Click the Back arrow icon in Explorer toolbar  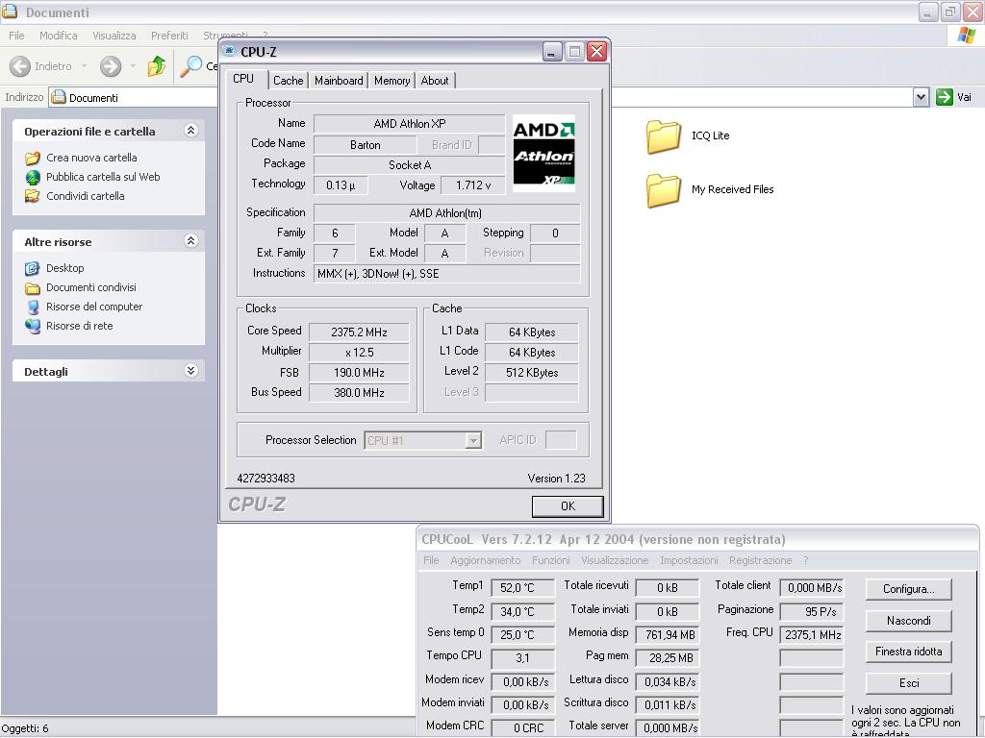tap(19, 66)
